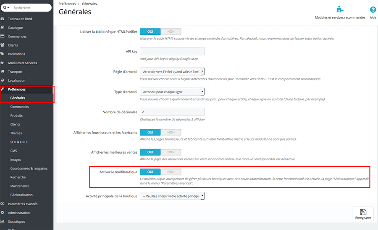Click Préférences breadcrumb link

point(68,4)
